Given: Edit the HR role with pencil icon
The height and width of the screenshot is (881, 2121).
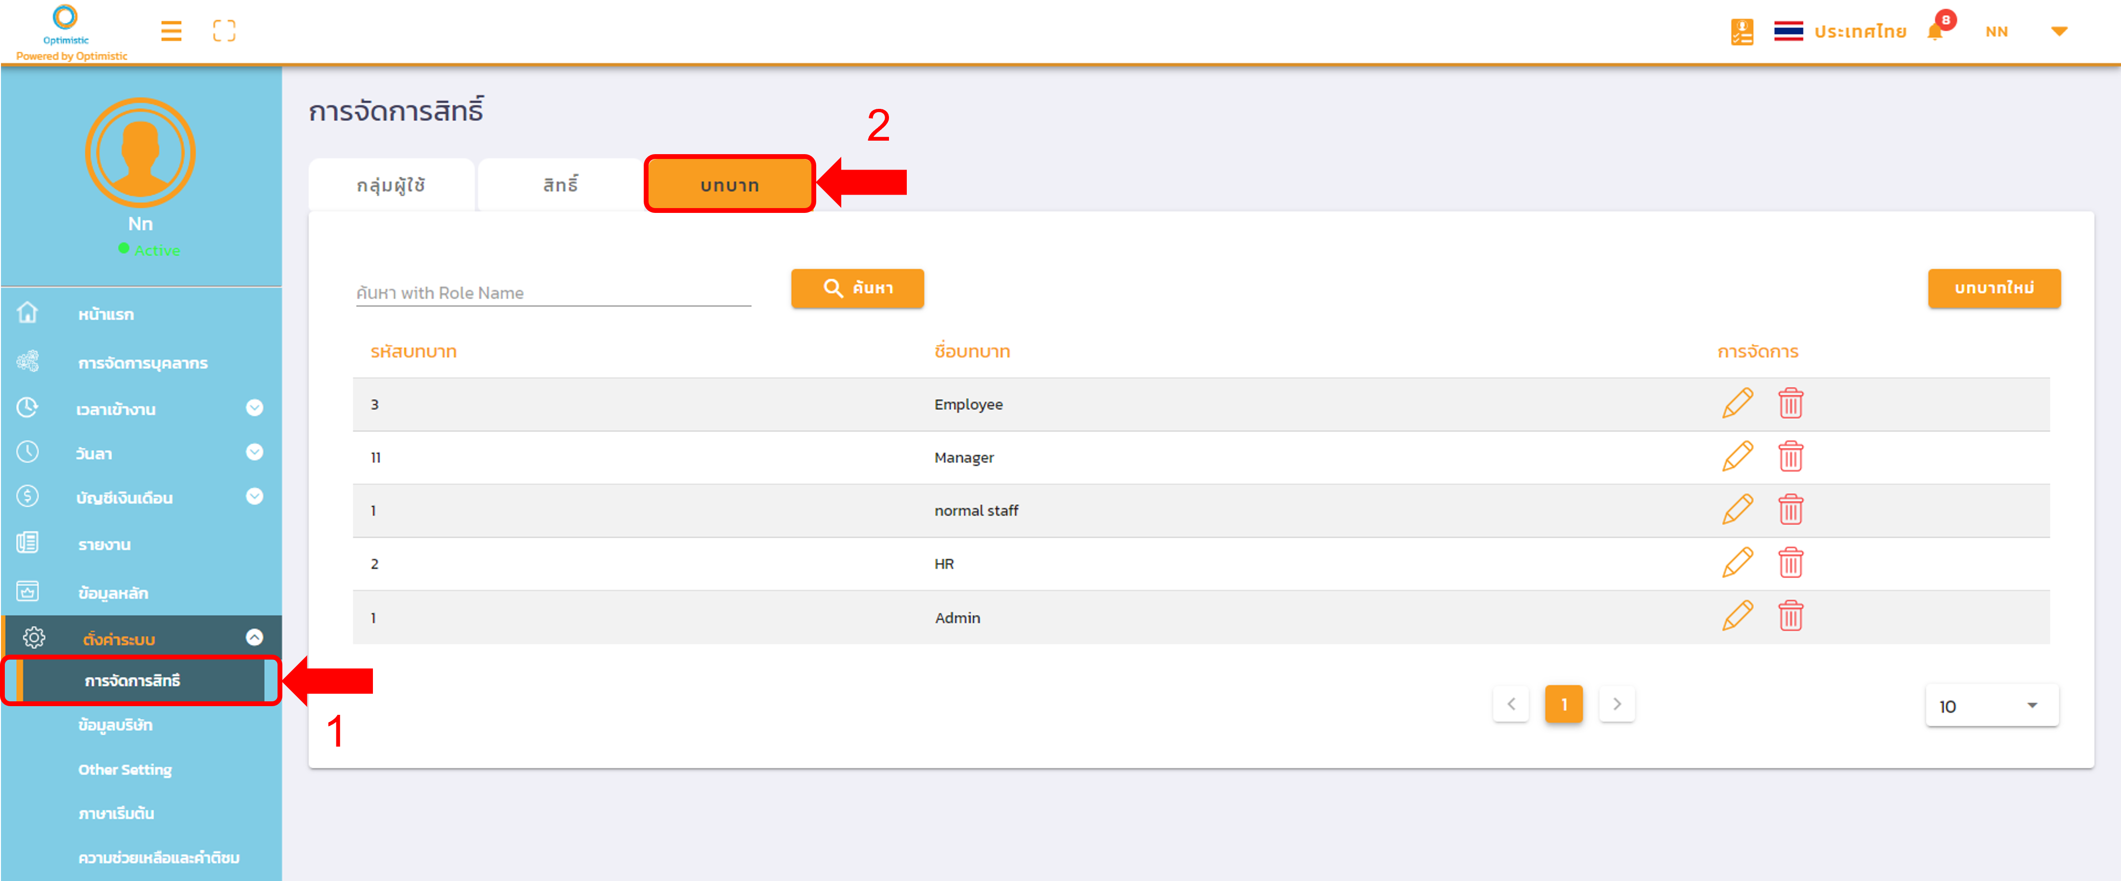Looking at the screenshot, I should [1737, 563].
